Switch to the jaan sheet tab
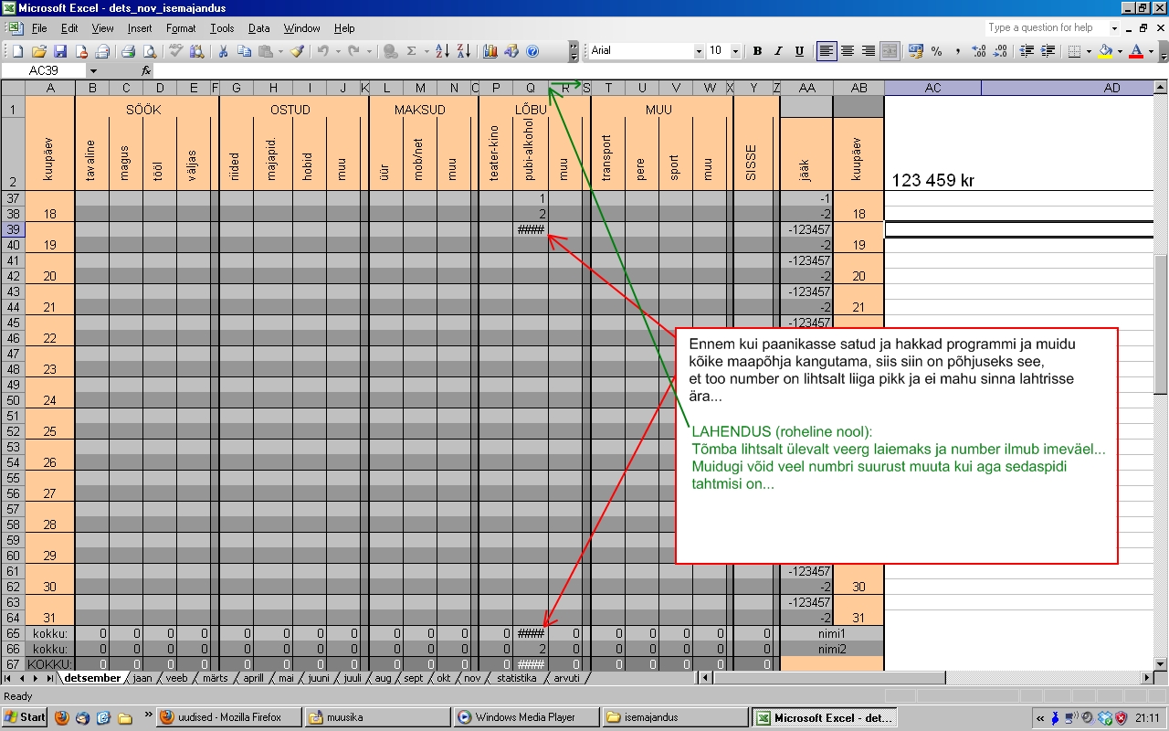 pos(142,678)
